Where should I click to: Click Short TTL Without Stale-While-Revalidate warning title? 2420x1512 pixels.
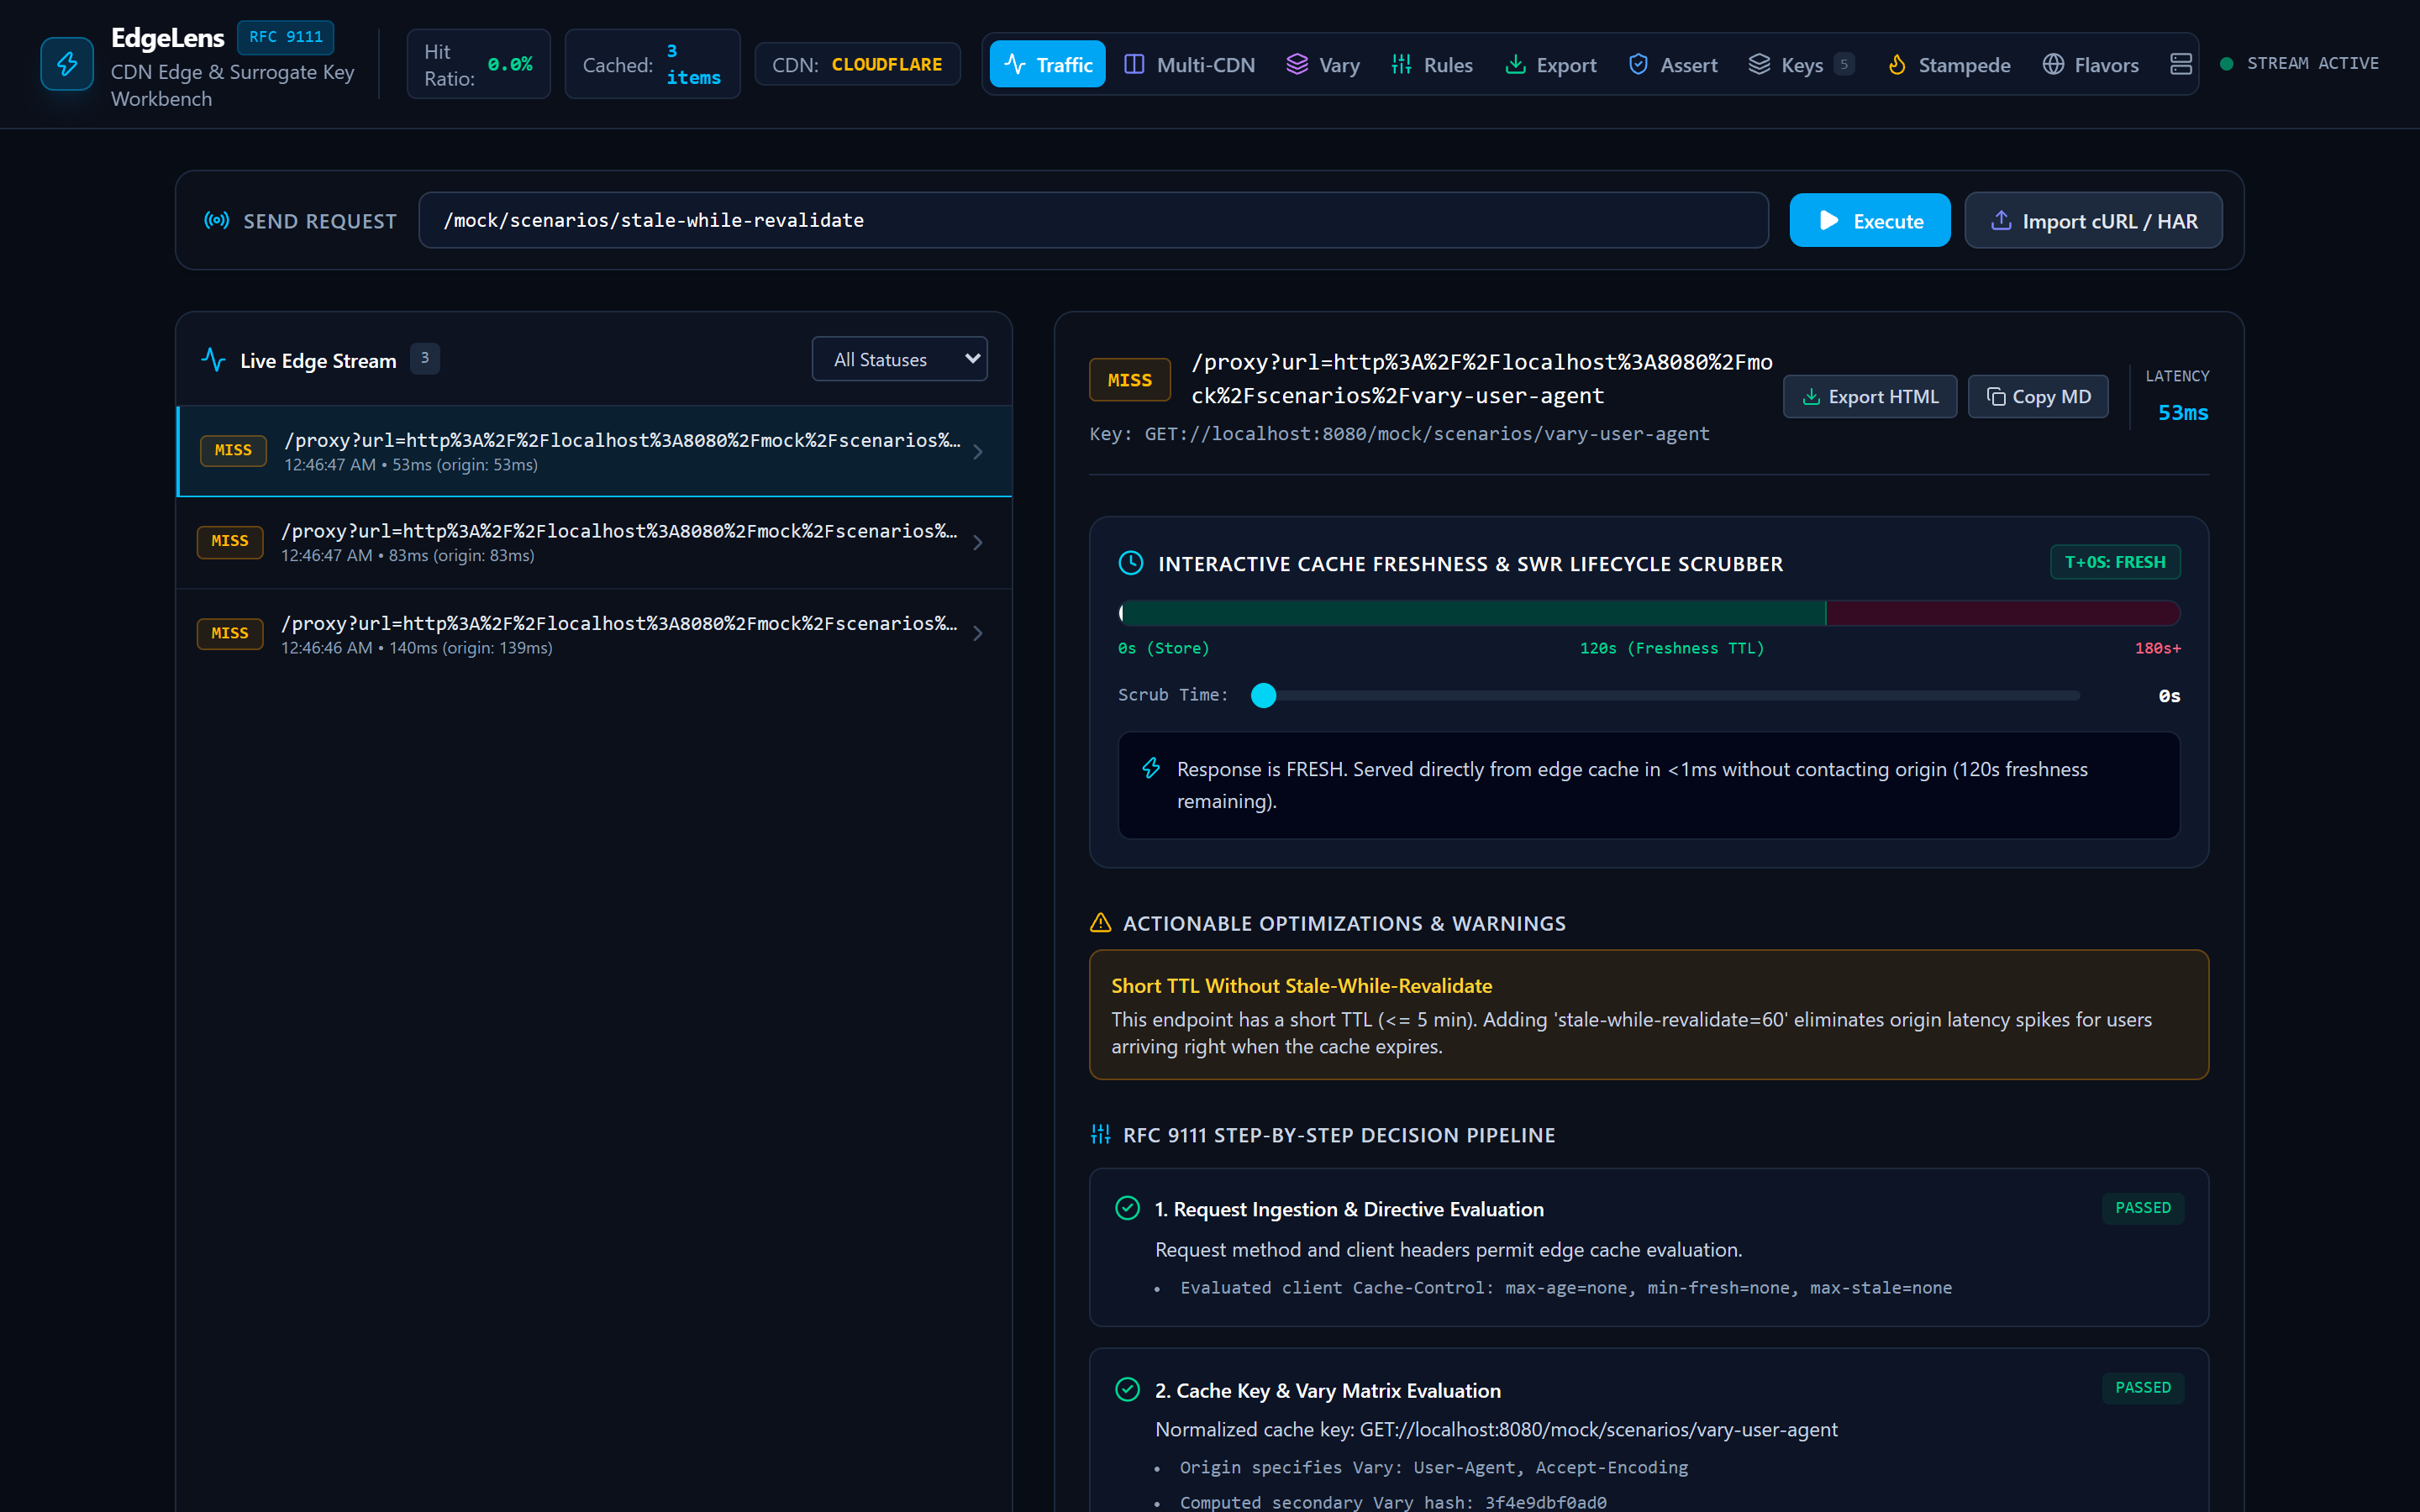pyautogui.click(x=1301, y=985)
